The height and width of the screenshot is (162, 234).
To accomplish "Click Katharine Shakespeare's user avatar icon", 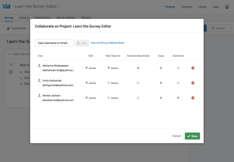I will coord(39,65).
